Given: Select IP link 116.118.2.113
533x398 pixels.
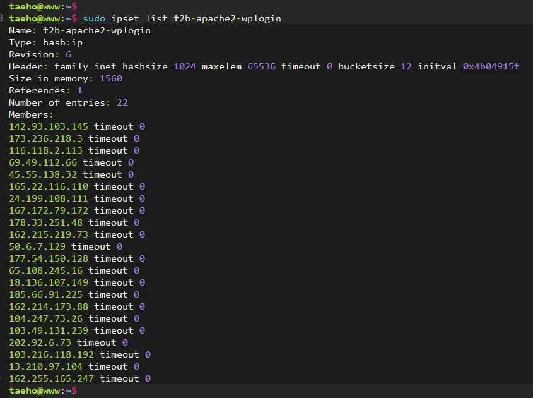Looking at the screenshot, I should point(45,150).
